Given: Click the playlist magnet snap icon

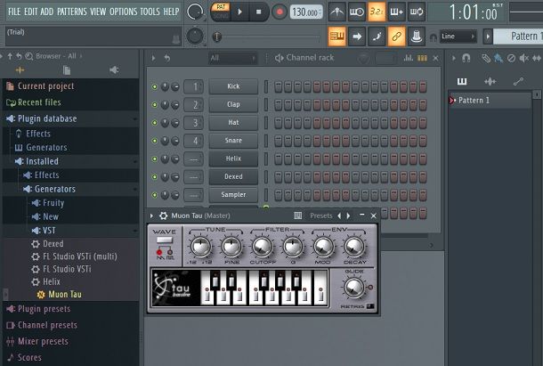Looking at the screenshot, I should coord(466,58).
